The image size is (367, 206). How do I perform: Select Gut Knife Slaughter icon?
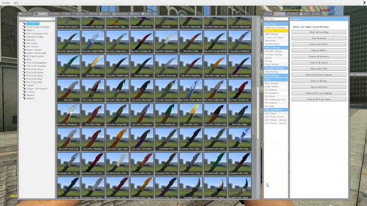(93, 139)
